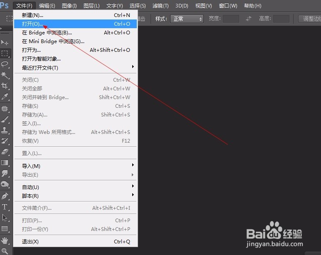This screenshot has width=321, height=255.
Task: Open the 帮助(H) menu
Action: pos(252,6)
